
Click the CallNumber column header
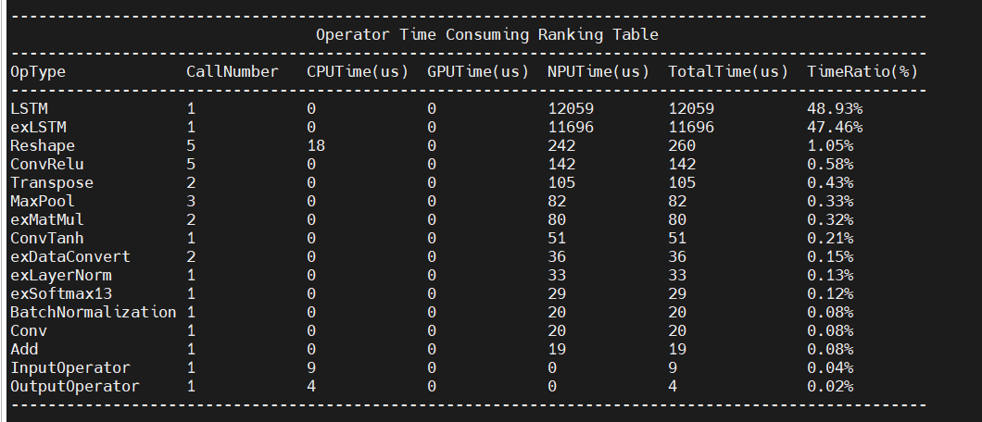pyautogui.click(x=232, y=72)
